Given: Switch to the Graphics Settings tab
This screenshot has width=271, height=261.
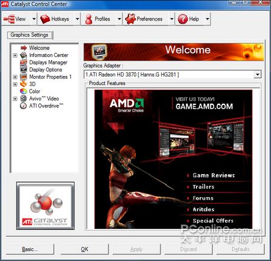Looking at the screenshot, I should tap(30, 35).
